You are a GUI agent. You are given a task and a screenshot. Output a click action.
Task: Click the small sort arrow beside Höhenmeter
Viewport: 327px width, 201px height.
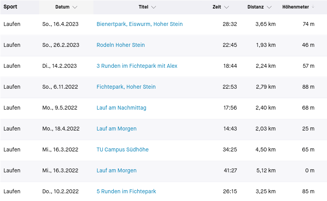pyautogui.click(x=313, y=7)
